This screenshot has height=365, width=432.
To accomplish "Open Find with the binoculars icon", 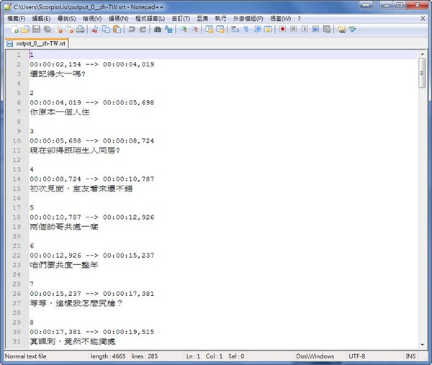I will click(157, 30).
